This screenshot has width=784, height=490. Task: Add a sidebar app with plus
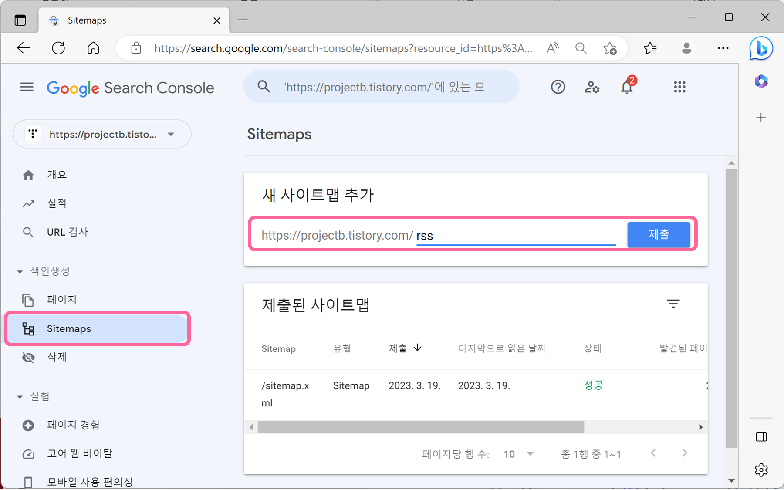(761, 118)
